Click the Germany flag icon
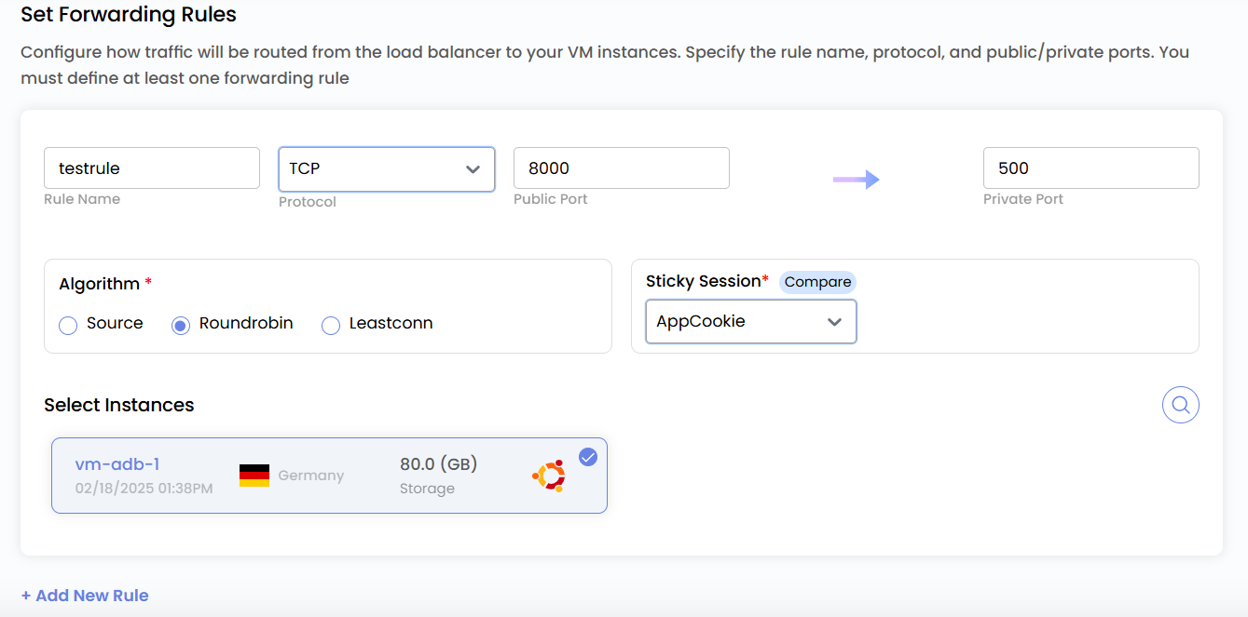 click(253, 474)
